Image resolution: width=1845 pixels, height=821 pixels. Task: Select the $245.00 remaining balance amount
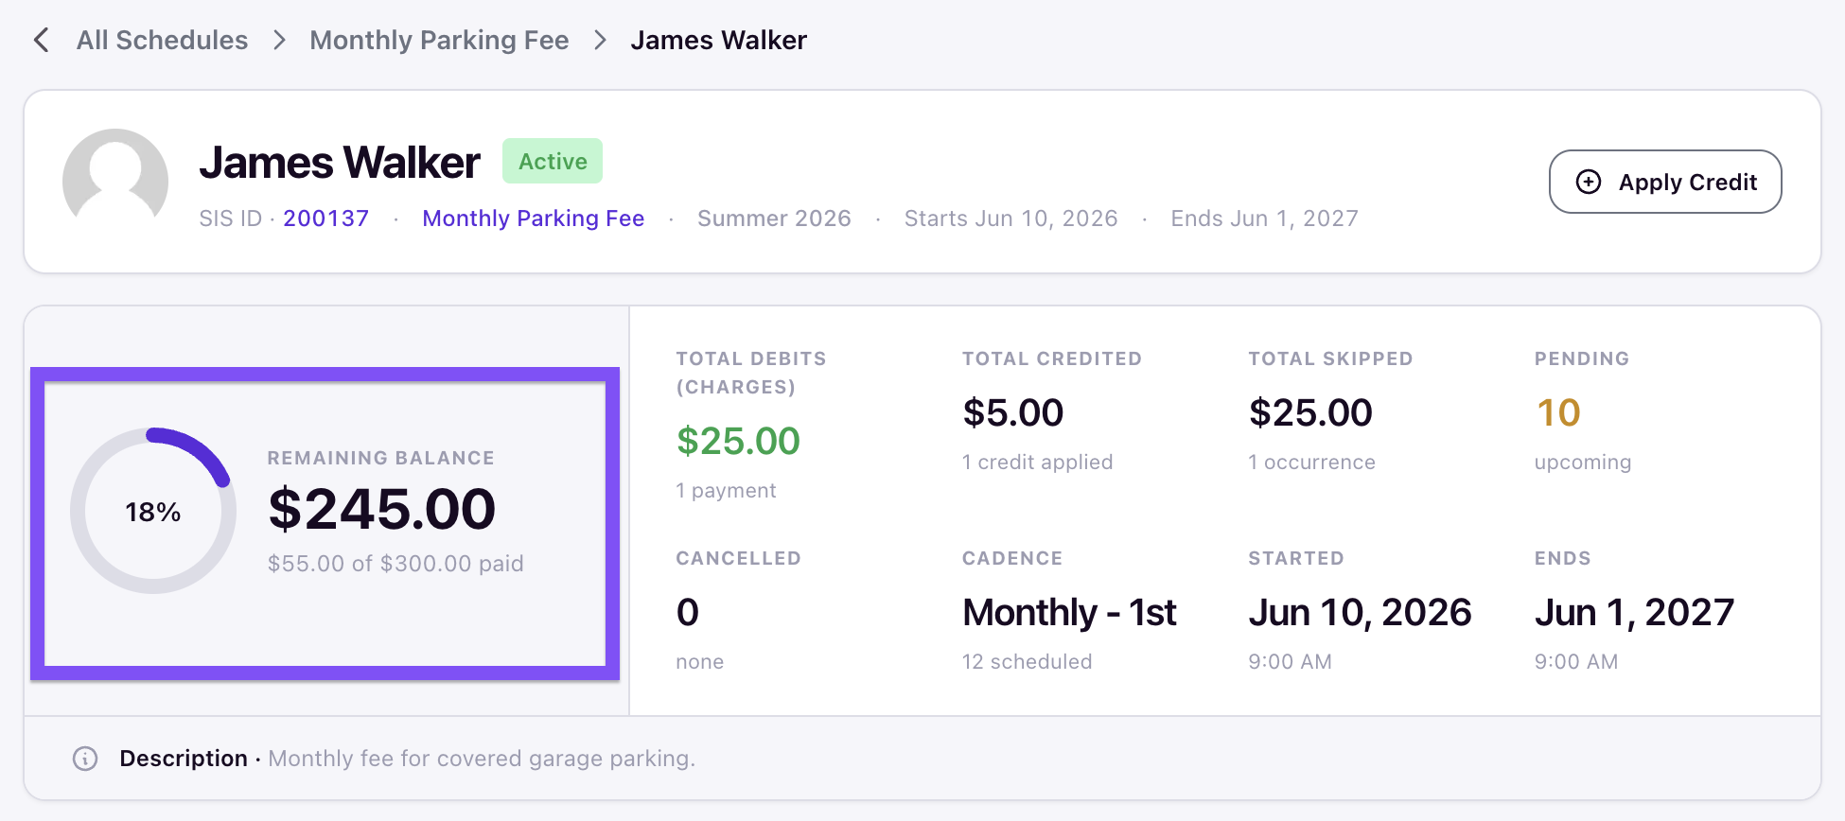(x=381, y=509)
